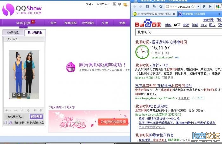222x144 pixels.
Task: Click the undo arrow in avatar toolbar
Action: [7, 110]
